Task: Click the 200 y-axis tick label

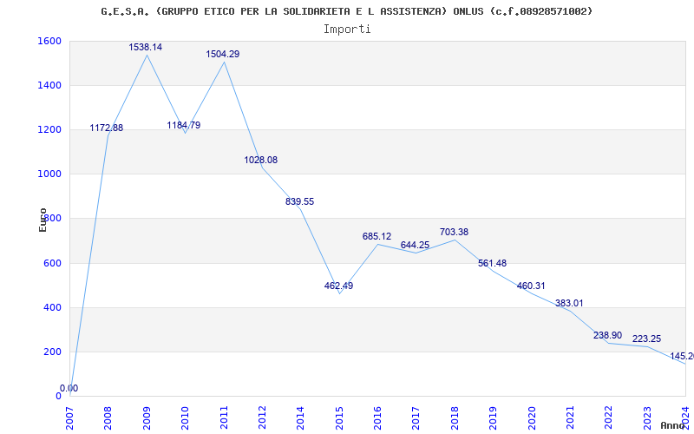Action: (x=52, y=352)
